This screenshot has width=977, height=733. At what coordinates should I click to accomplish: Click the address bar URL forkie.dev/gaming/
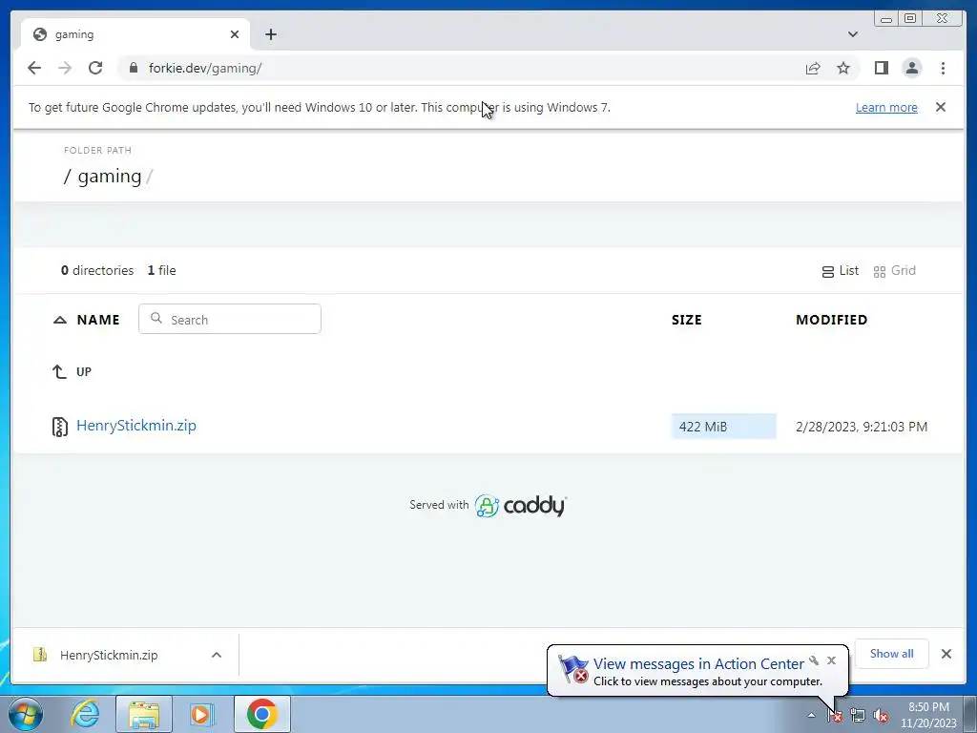point(205,68)
